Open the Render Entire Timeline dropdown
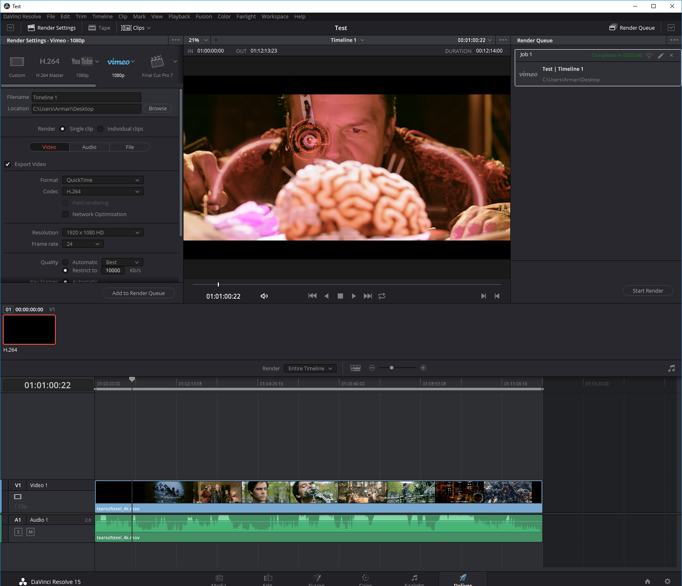The height and width of the screenshot is (586, 682). click(x=310, y=368)
